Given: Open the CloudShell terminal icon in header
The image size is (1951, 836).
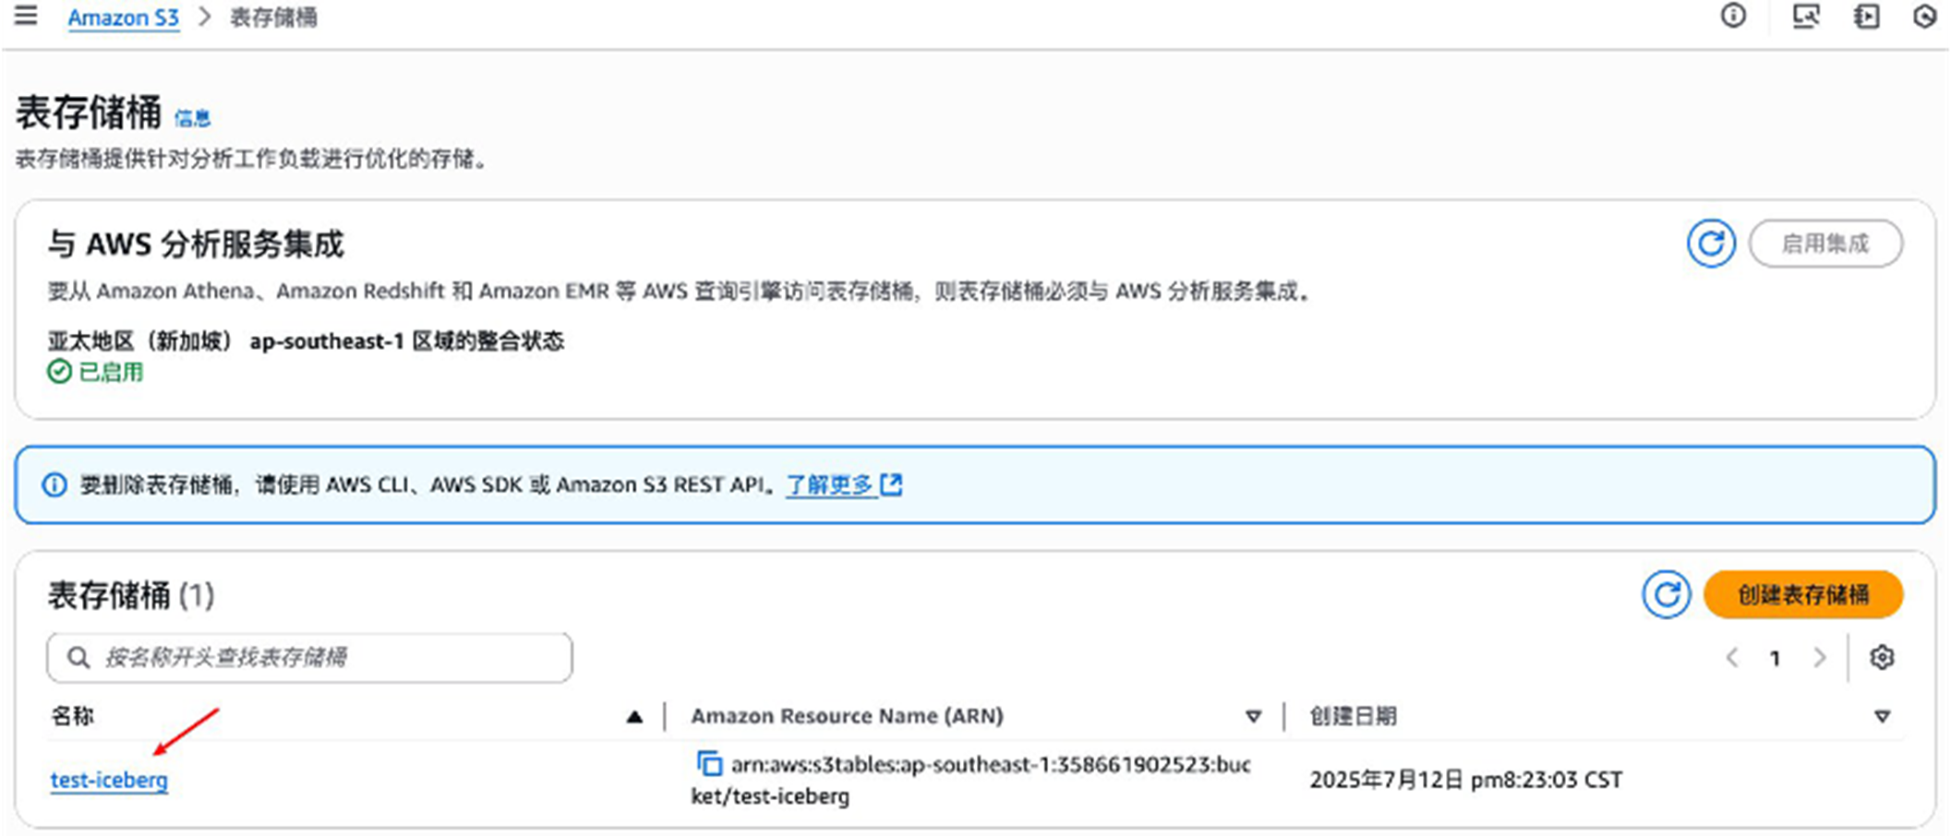Looking at the screenshot, I should (x=1866, y=16).
